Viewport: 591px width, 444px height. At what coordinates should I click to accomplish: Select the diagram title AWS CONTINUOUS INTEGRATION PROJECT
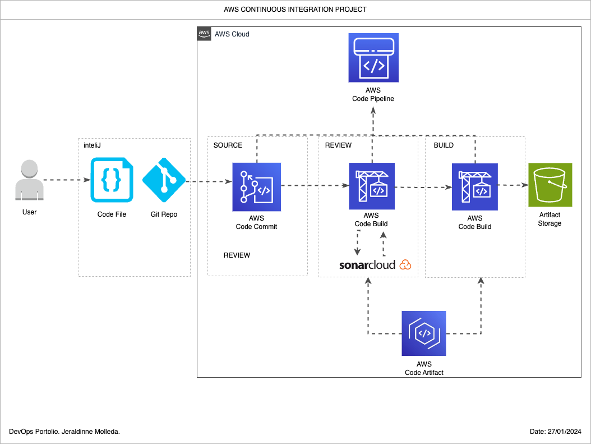[295, 10]
